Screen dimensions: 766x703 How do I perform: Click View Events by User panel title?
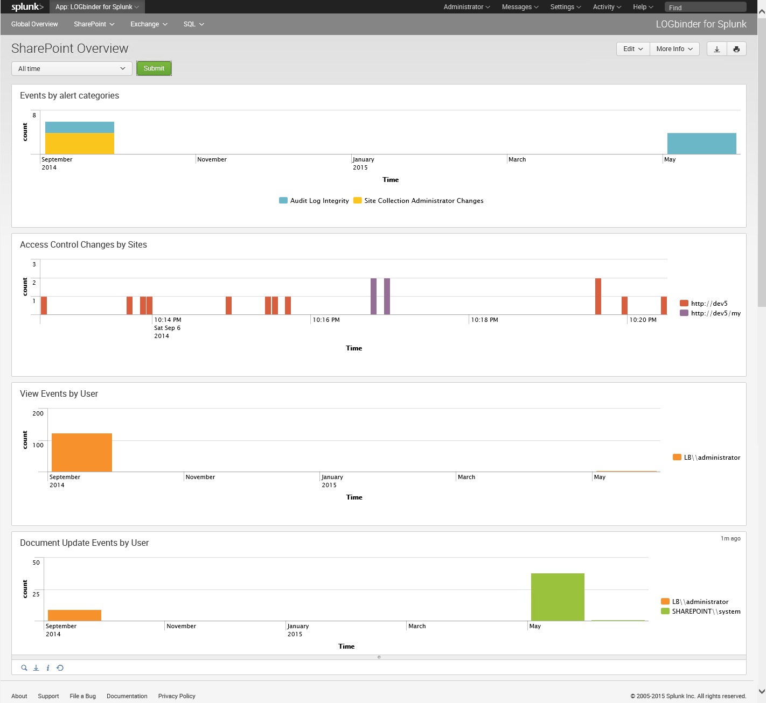pyautogui.click(x=59, y=393)
